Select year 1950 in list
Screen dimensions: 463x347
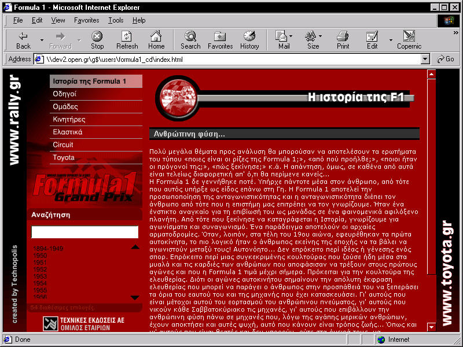click(40, 256)
